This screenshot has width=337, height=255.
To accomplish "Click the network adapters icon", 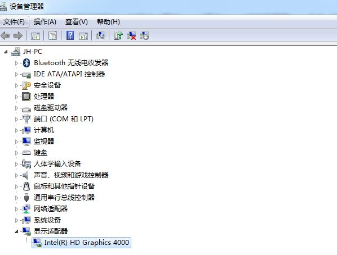I will [x=26, y=209].
